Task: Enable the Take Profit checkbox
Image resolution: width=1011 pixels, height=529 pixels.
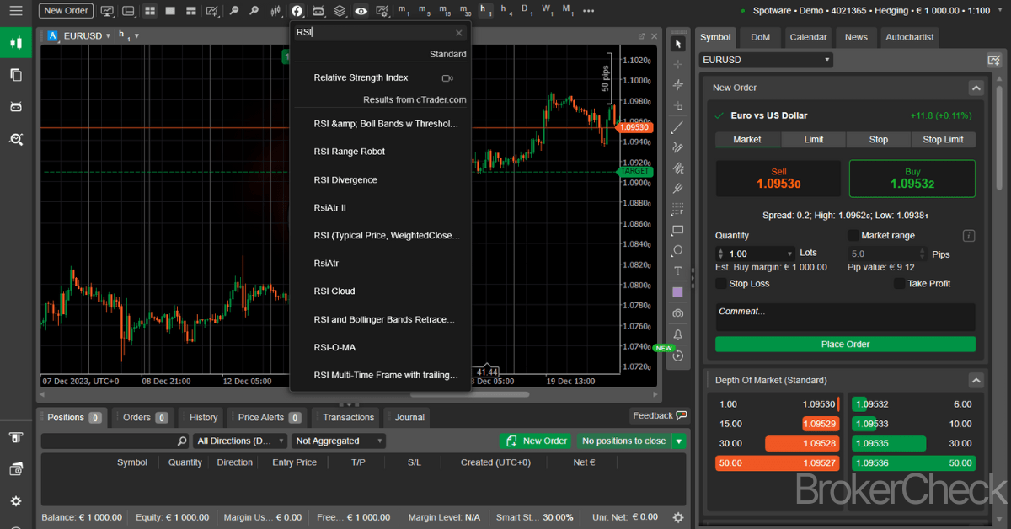Action: 900,284
